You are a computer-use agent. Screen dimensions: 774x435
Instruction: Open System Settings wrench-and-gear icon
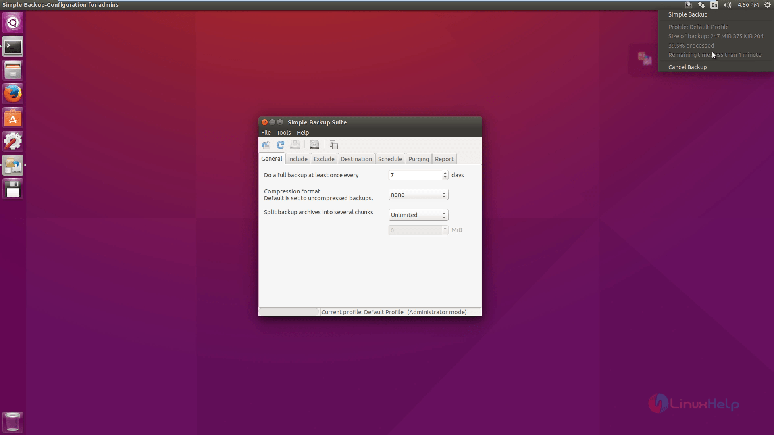point(13,141)
